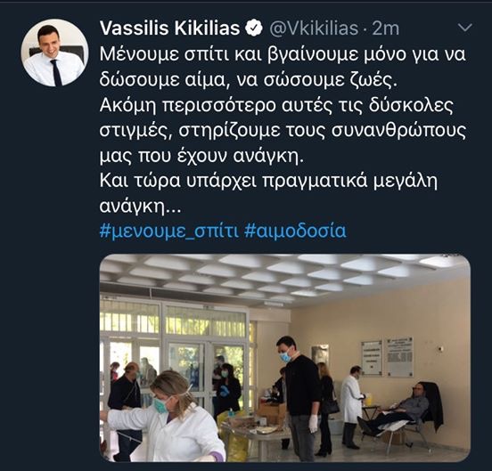Open the 2m timestamp permalink
Viewport: 492px width, 471px height.
[386, 28]
